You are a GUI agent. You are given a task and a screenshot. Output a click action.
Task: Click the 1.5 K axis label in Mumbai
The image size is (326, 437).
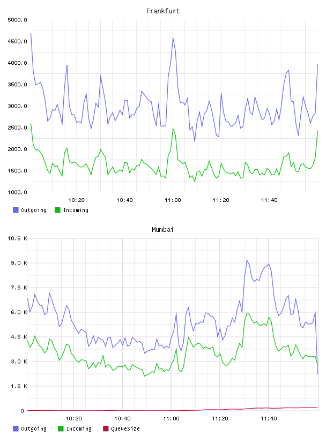click(19, 386)
